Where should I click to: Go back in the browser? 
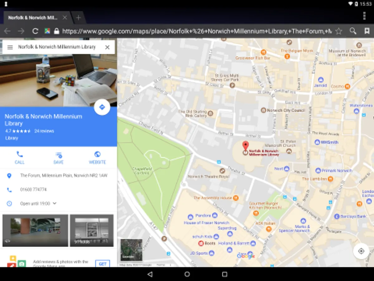coord(7,31)
